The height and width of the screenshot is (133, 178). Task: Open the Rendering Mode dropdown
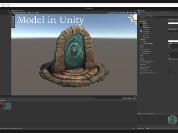tap(173, 20)
